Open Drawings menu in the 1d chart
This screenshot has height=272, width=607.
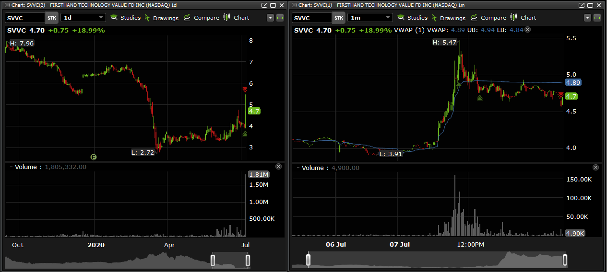tap(161, 18)
